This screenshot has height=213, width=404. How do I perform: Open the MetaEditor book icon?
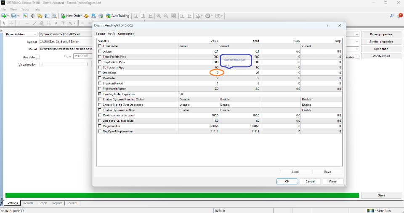coord(86,16)
